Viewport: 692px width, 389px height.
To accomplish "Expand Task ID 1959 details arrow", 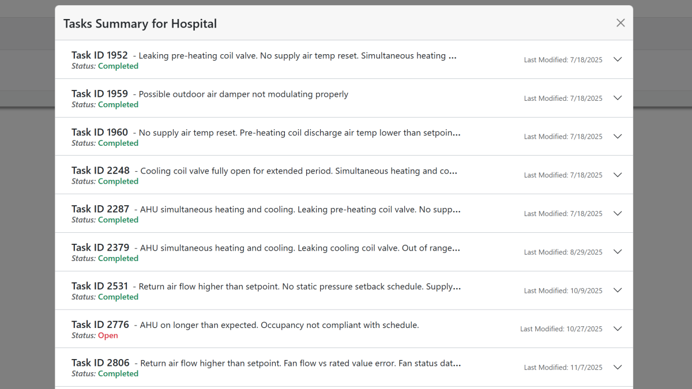I will point(618,98).
